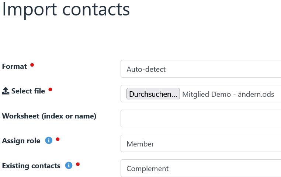Open the Existing contacts dropdown showing Complement
Image resolution: width=281 pixels, height=177 pixels.
(x=201, y=169)
